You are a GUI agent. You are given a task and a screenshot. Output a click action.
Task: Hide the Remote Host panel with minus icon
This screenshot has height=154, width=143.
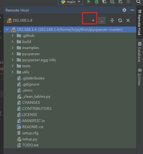coord(132,10)
